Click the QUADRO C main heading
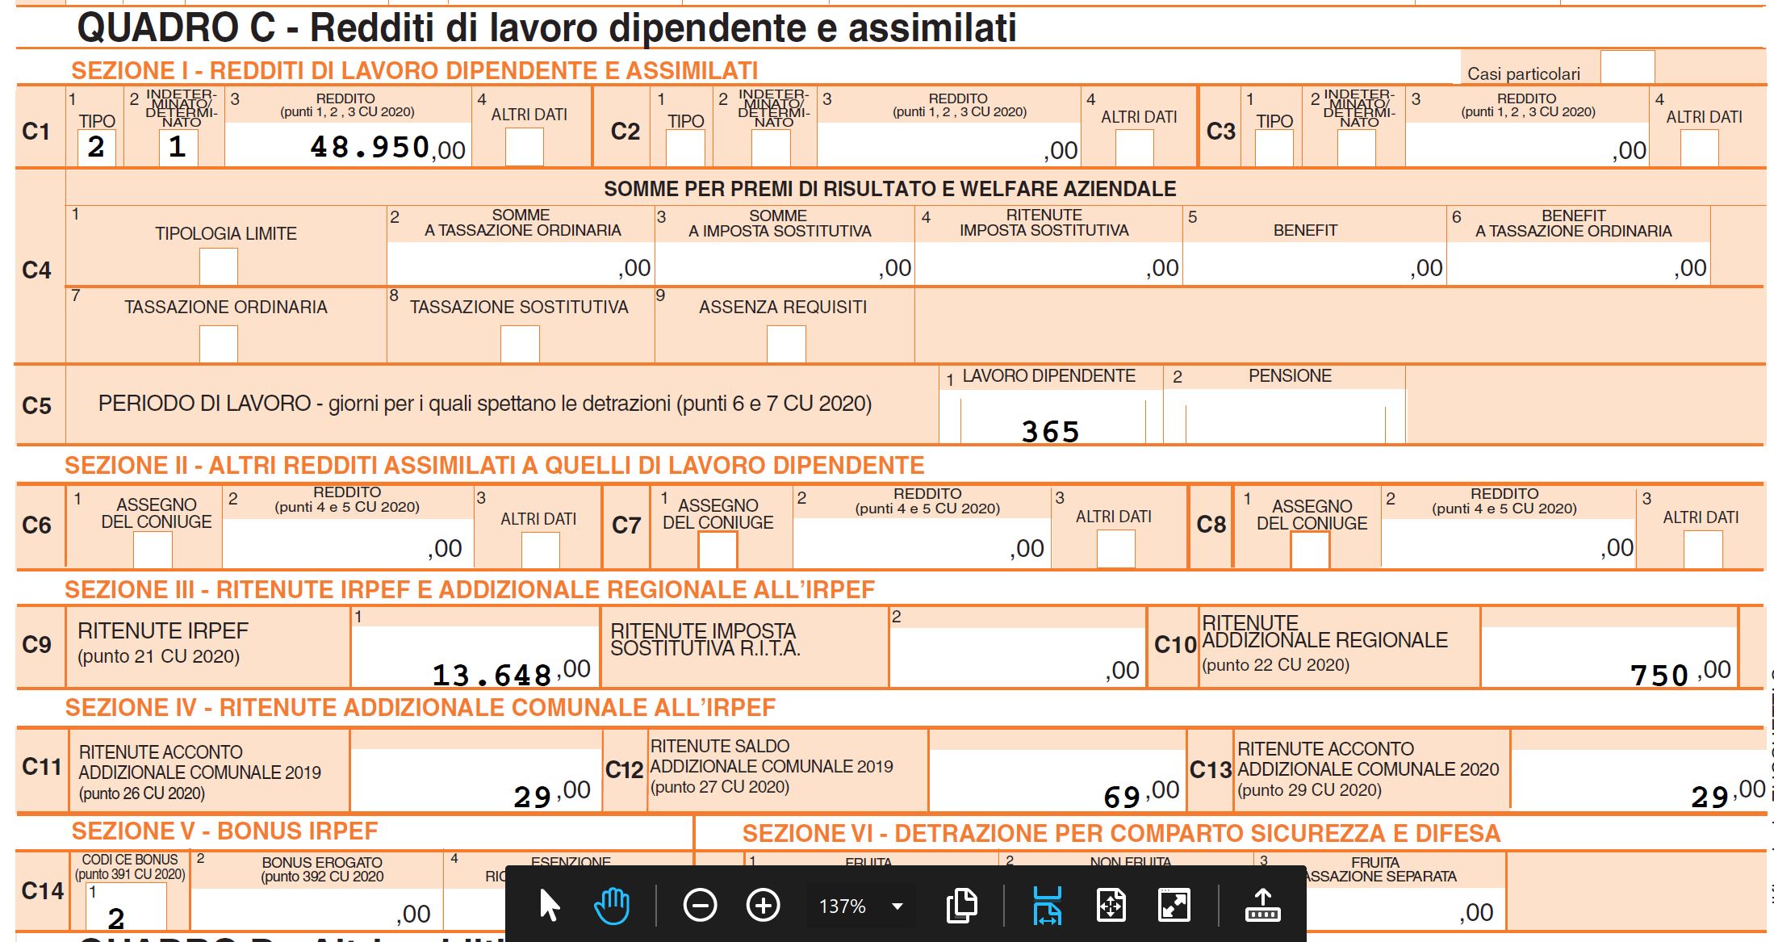Image resolution: width=1774 pixels, height=942 pixels. 546,27
